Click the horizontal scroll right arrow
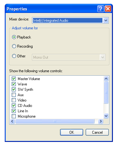117x146 pixels. (101, 121)
